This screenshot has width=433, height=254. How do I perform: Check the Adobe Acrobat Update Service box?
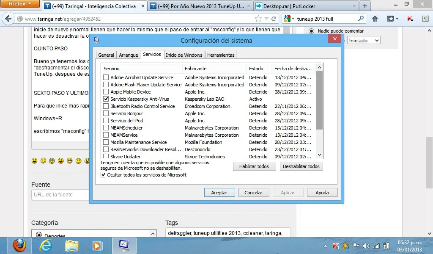click(106, 77)
